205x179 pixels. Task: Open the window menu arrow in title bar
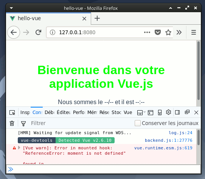11,8
